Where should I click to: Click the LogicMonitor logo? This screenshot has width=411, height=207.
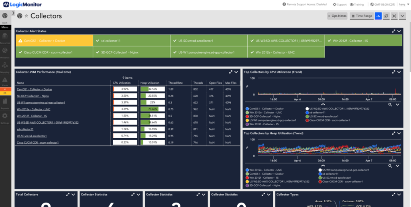22,4
